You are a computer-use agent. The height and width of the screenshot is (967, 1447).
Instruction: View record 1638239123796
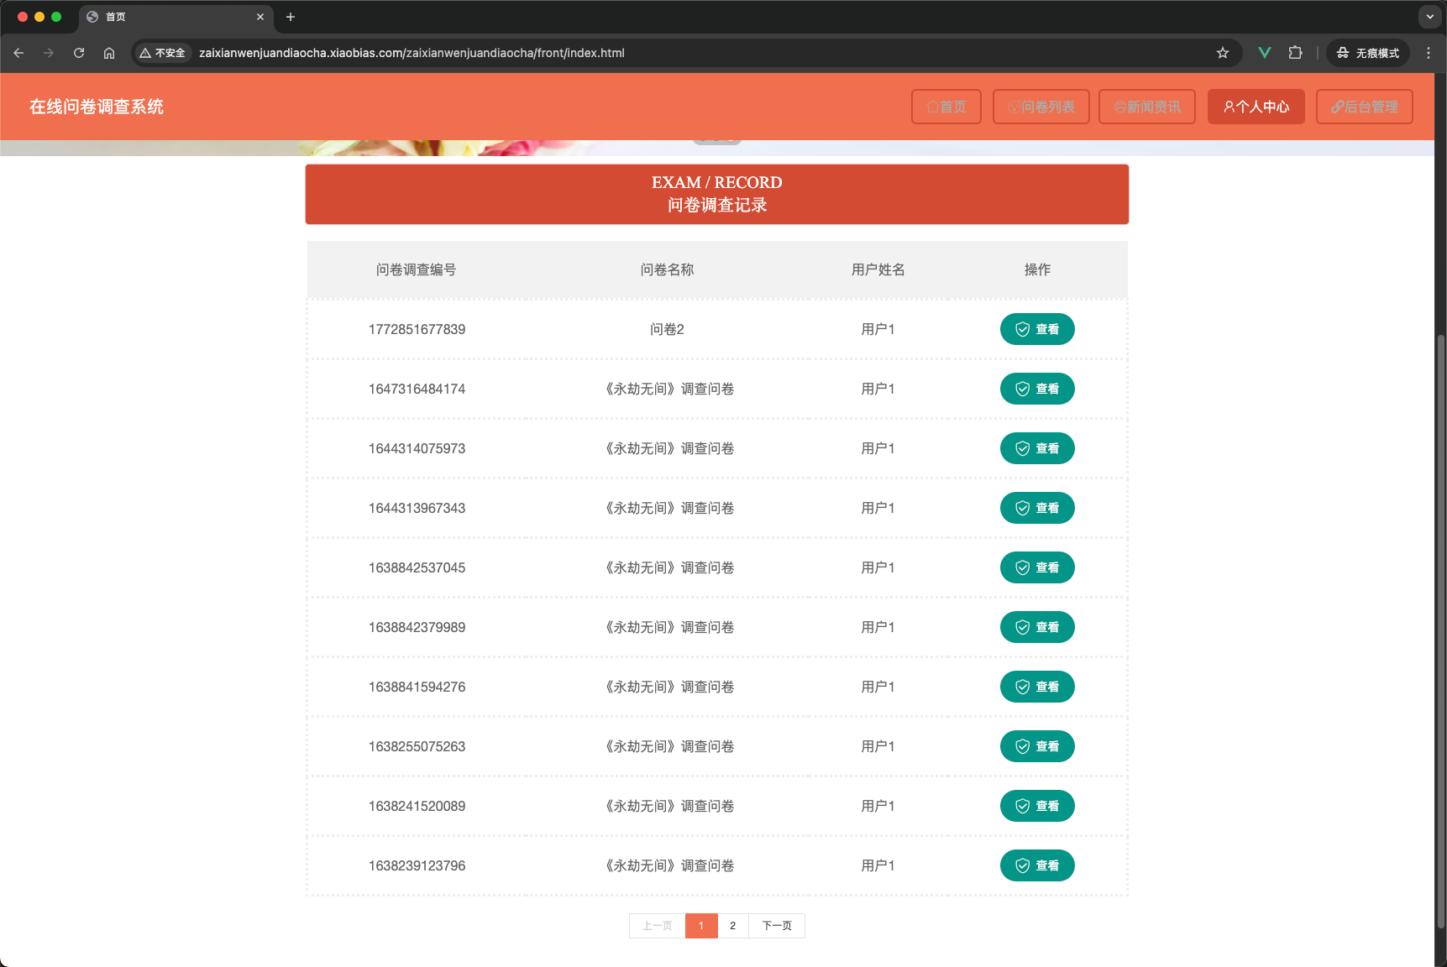(1037, 865)
